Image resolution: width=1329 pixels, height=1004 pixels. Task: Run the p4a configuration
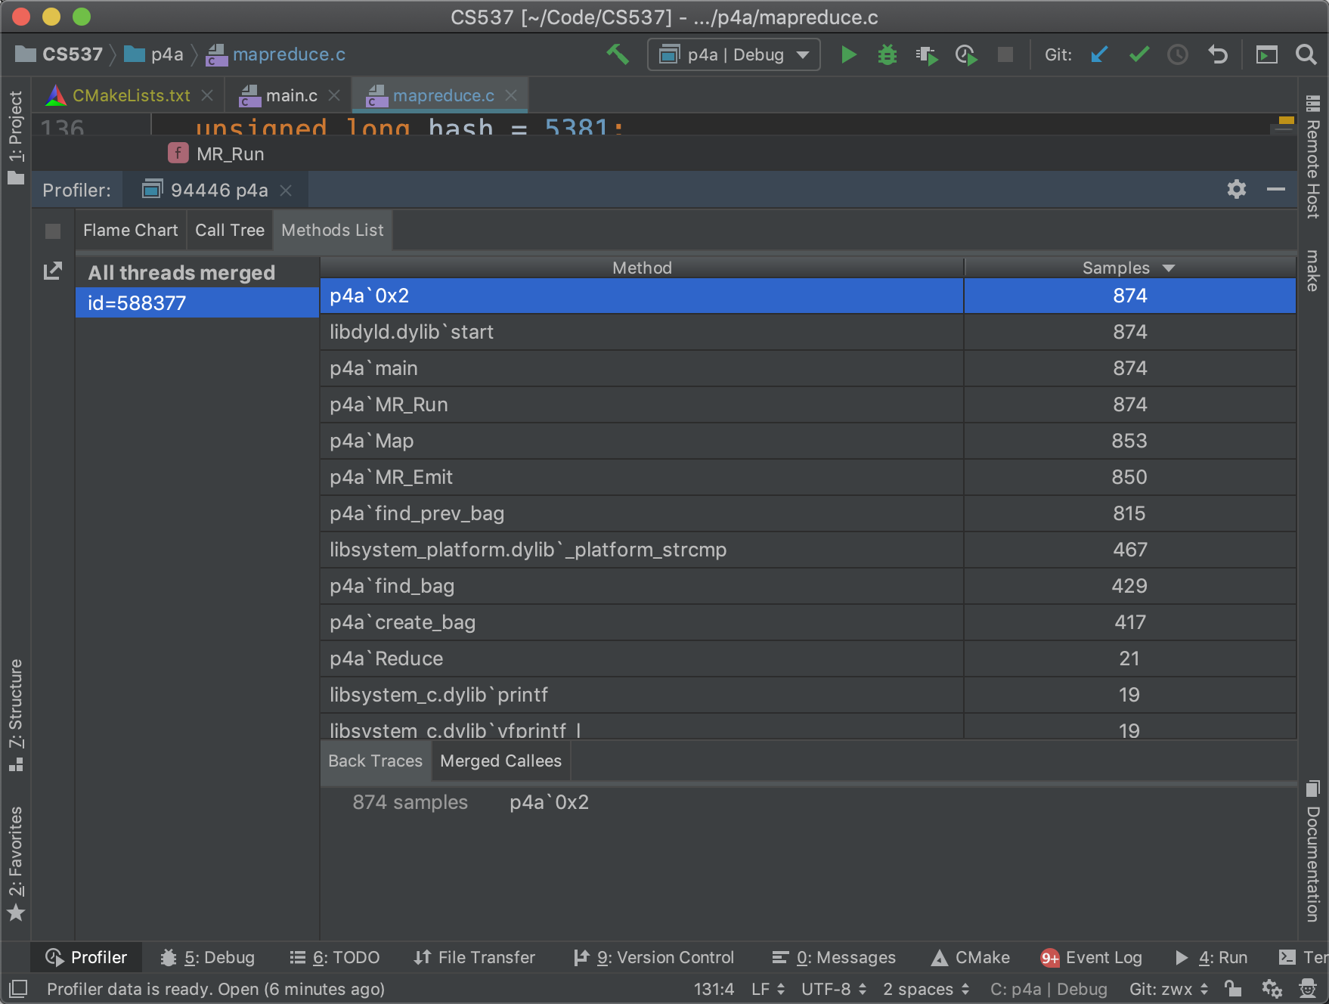848,54
